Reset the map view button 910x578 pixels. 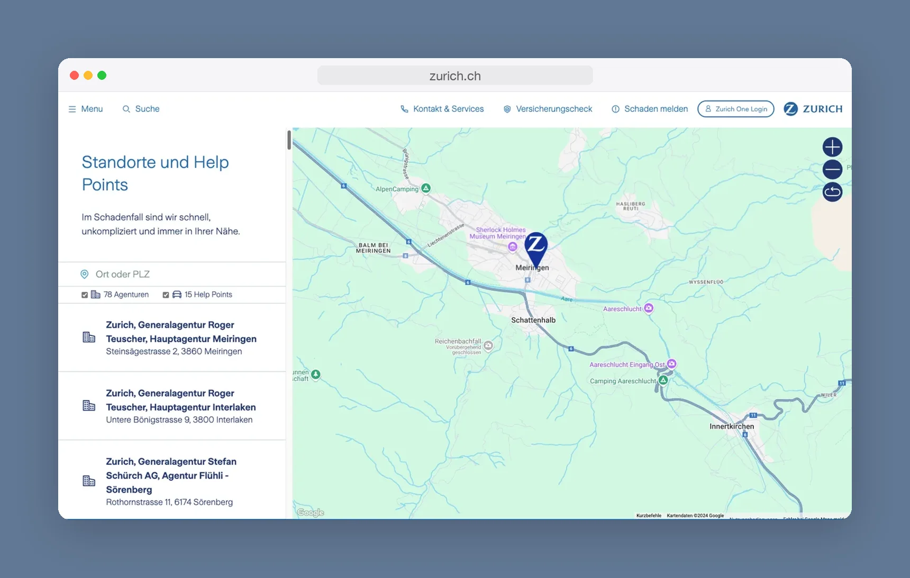click(x=832, y=192)
